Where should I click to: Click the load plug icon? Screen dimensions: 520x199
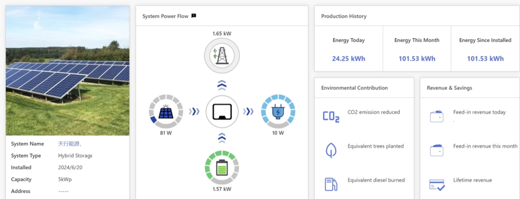278,112
